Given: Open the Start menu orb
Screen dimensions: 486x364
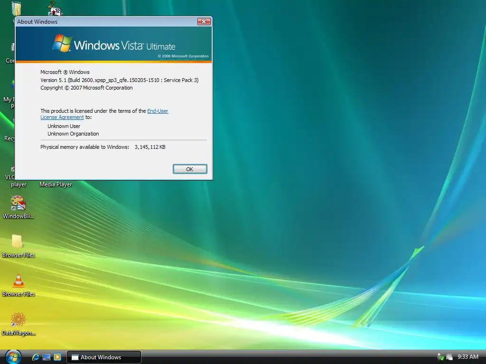Looking at the screenshot, I should [x=13, y=357].
